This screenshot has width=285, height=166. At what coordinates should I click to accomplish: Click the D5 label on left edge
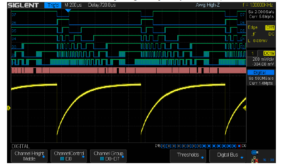[14, 31]
